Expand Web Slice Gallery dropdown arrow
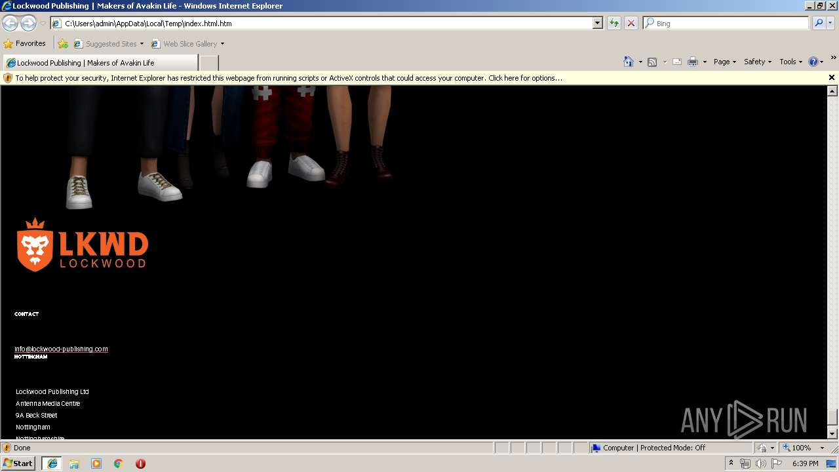The height and width of the screenshot is (472, 839). click(x=222, y=44)
